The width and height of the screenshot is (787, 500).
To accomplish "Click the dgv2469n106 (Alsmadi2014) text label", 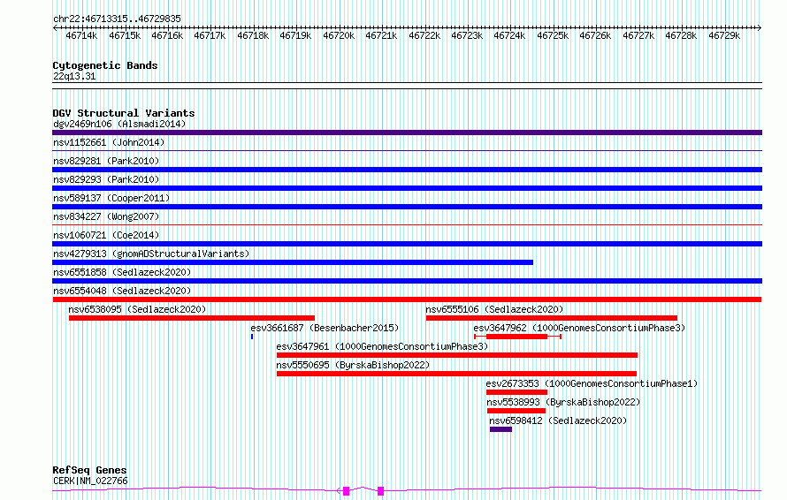I will 119,124.
